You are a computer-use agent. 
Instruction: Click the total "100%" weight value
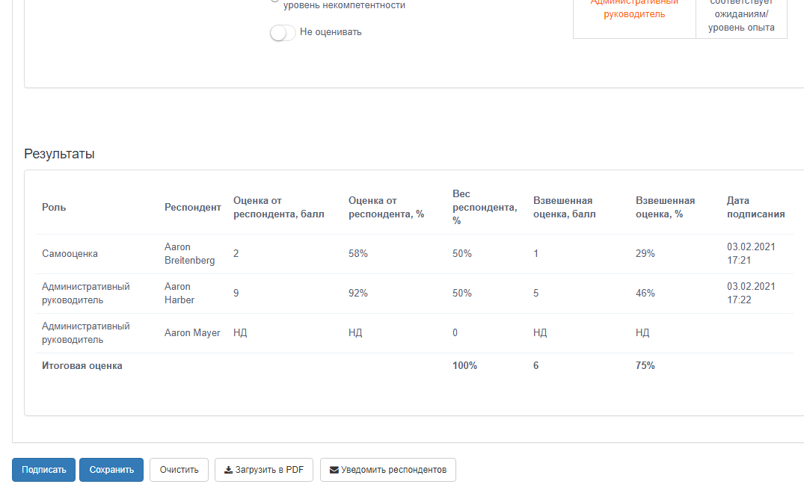pyautogui.click(x=464, y=365)
